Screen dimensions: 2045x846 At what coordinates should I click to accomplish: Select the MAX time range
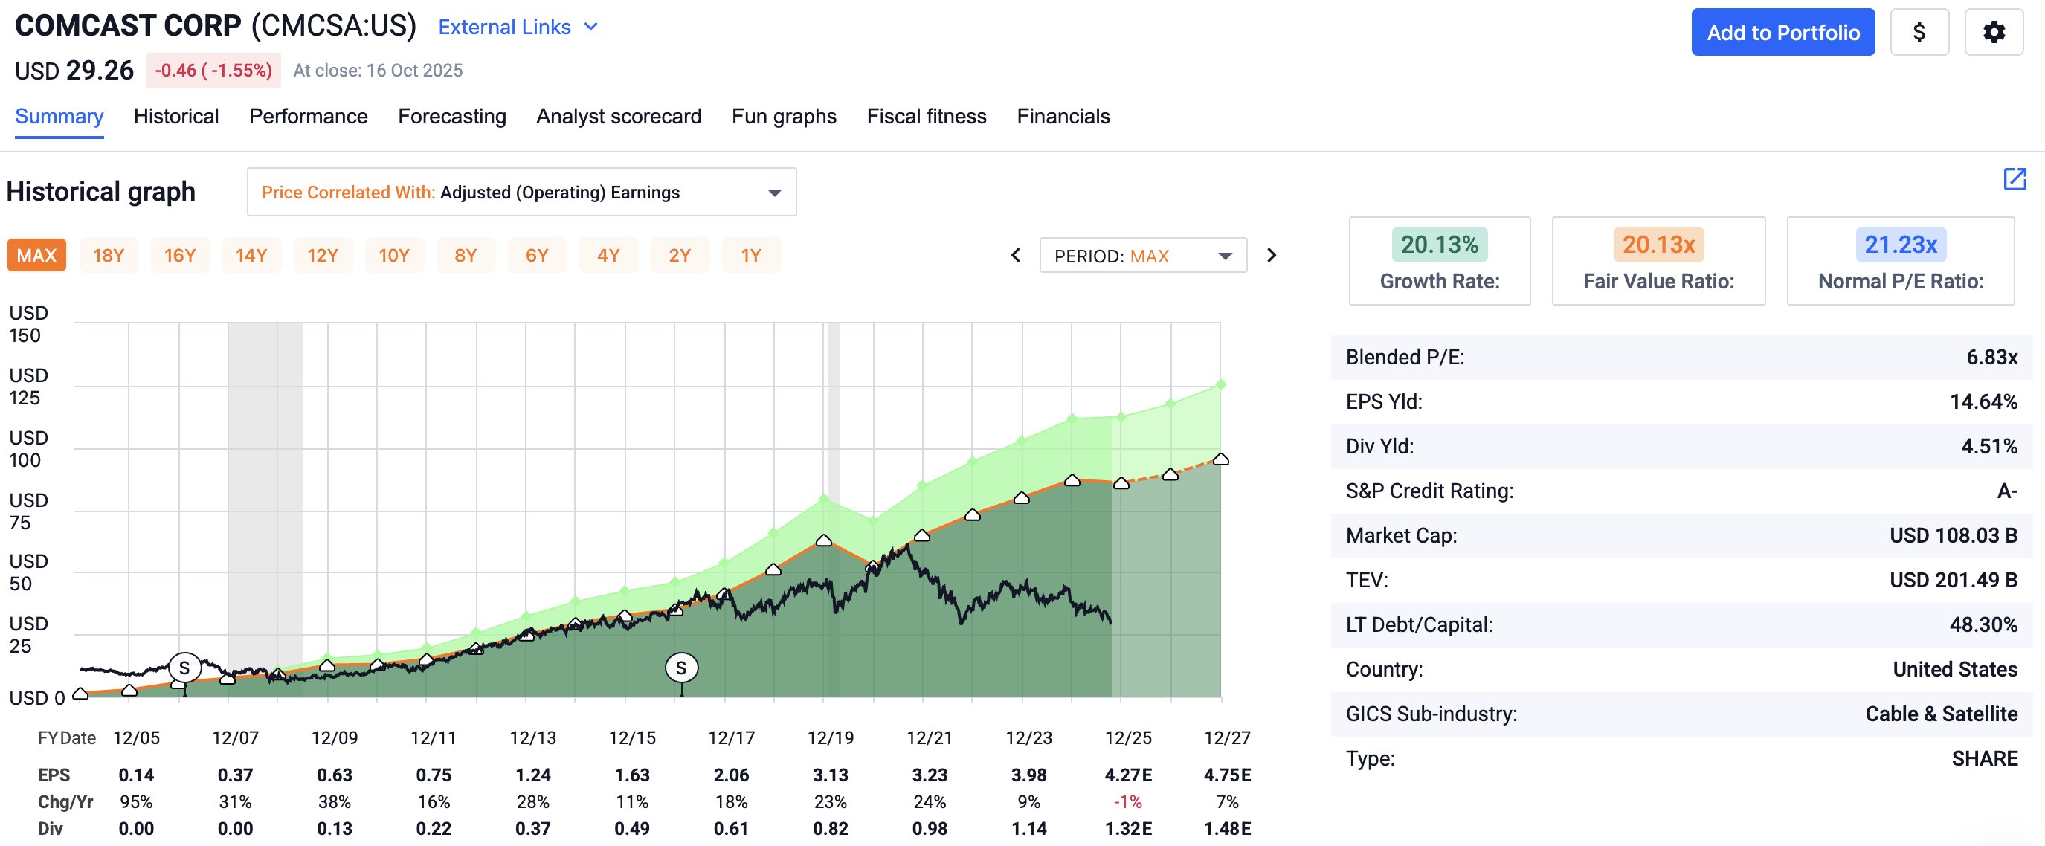point(36,256)
